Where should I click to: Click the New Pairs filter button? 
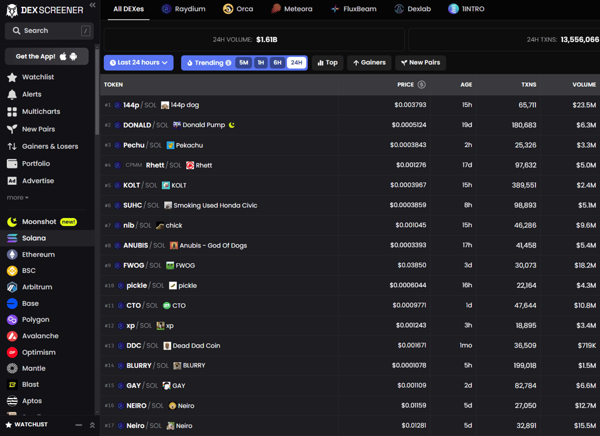[420, 62]
